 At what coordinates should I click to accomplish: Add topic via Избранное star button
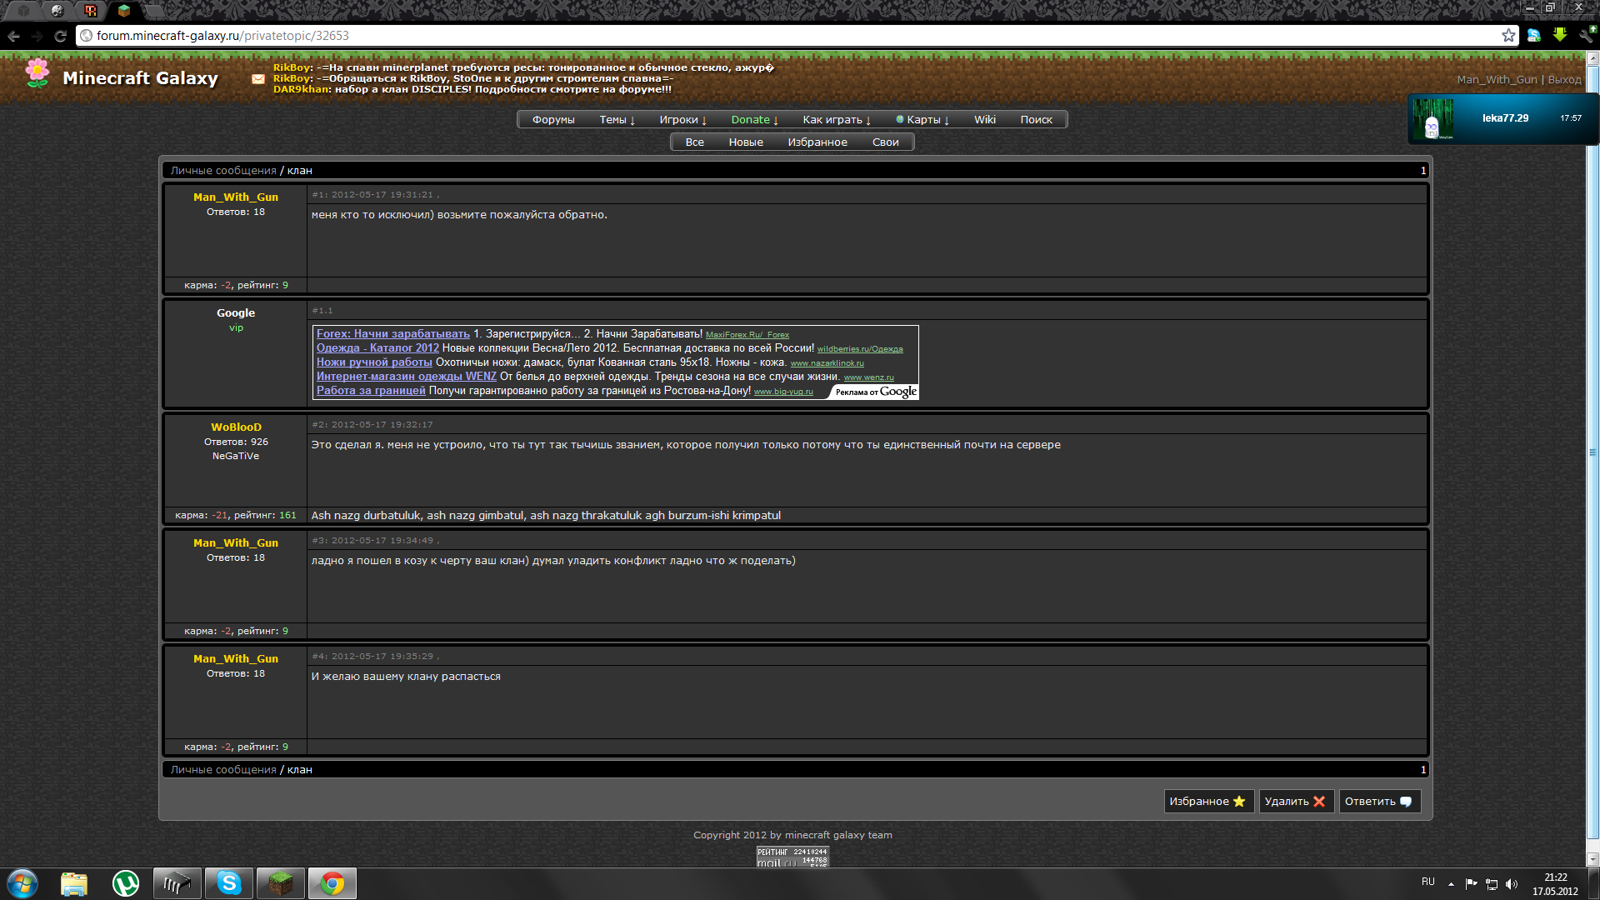[x=1207, y=802]
